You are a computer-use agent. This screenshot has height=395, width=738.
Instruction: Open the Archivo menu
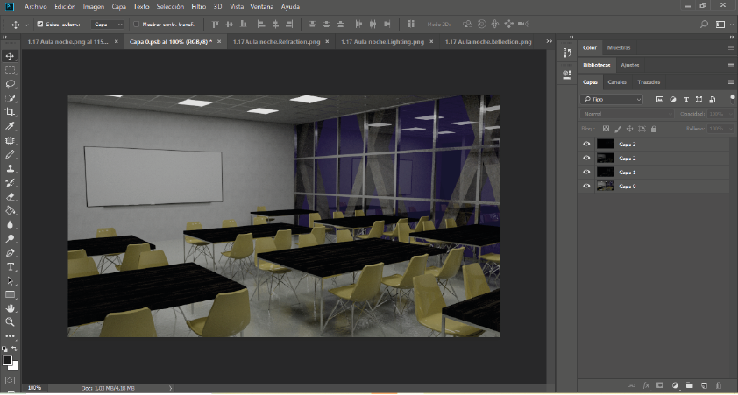[35, 7]
